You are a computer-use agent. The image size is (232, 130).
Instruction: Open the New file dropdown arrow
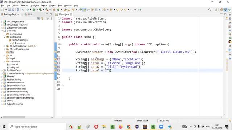[6, 10]
